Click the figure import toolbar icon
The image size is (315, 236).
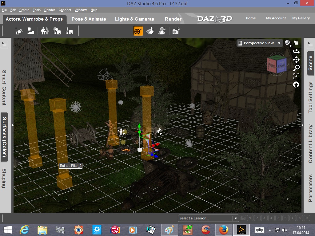point(45,31)
